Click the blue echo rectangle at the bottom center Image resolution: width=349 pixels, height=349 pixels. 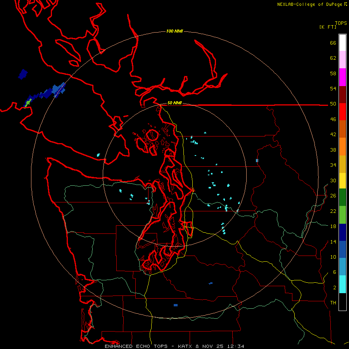[176, 305]
